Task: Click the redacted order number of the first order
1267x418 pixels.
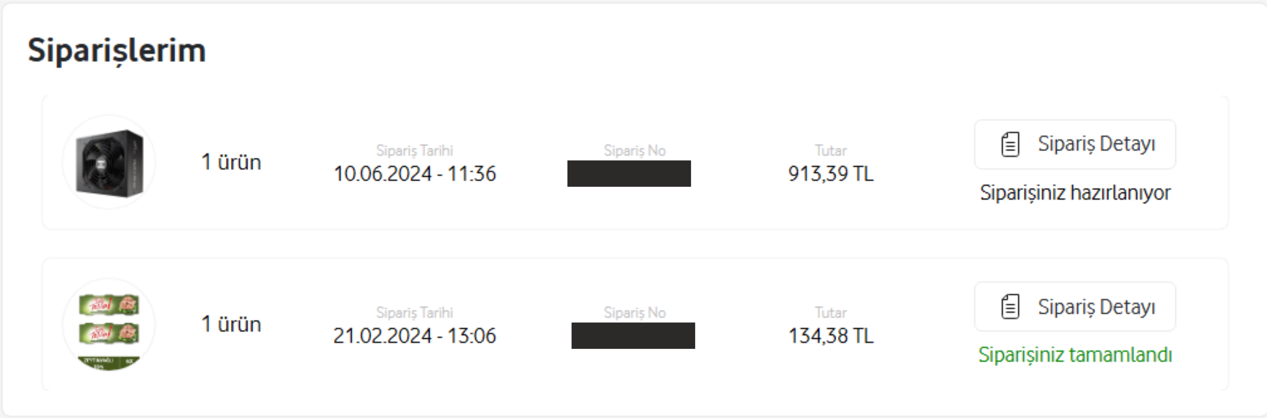Action: point(629,174)
